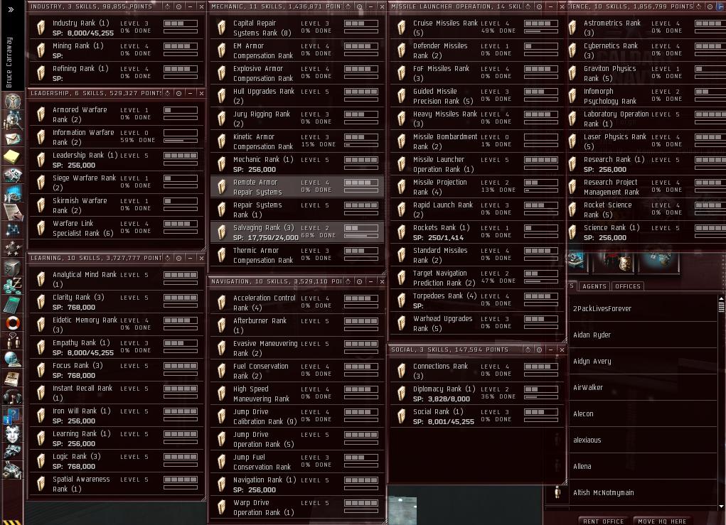The height and width of the screenshot is (525, 726).
Task: Select the Aidan Ryder list entry
Action: (x=643, y=335)
